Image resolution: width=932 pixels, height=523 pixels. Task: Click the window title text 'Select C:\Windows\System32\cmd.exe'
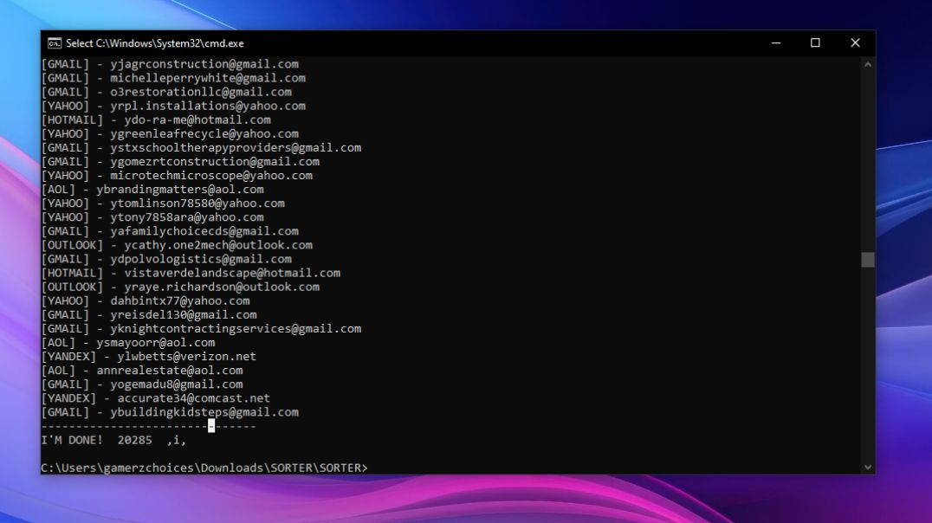click(x=155, y=43)
